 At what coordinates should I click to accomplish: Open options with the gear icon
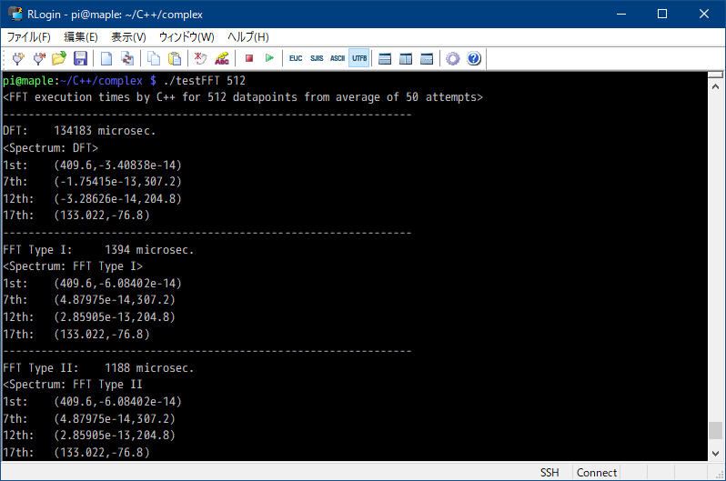pos(453,58)
